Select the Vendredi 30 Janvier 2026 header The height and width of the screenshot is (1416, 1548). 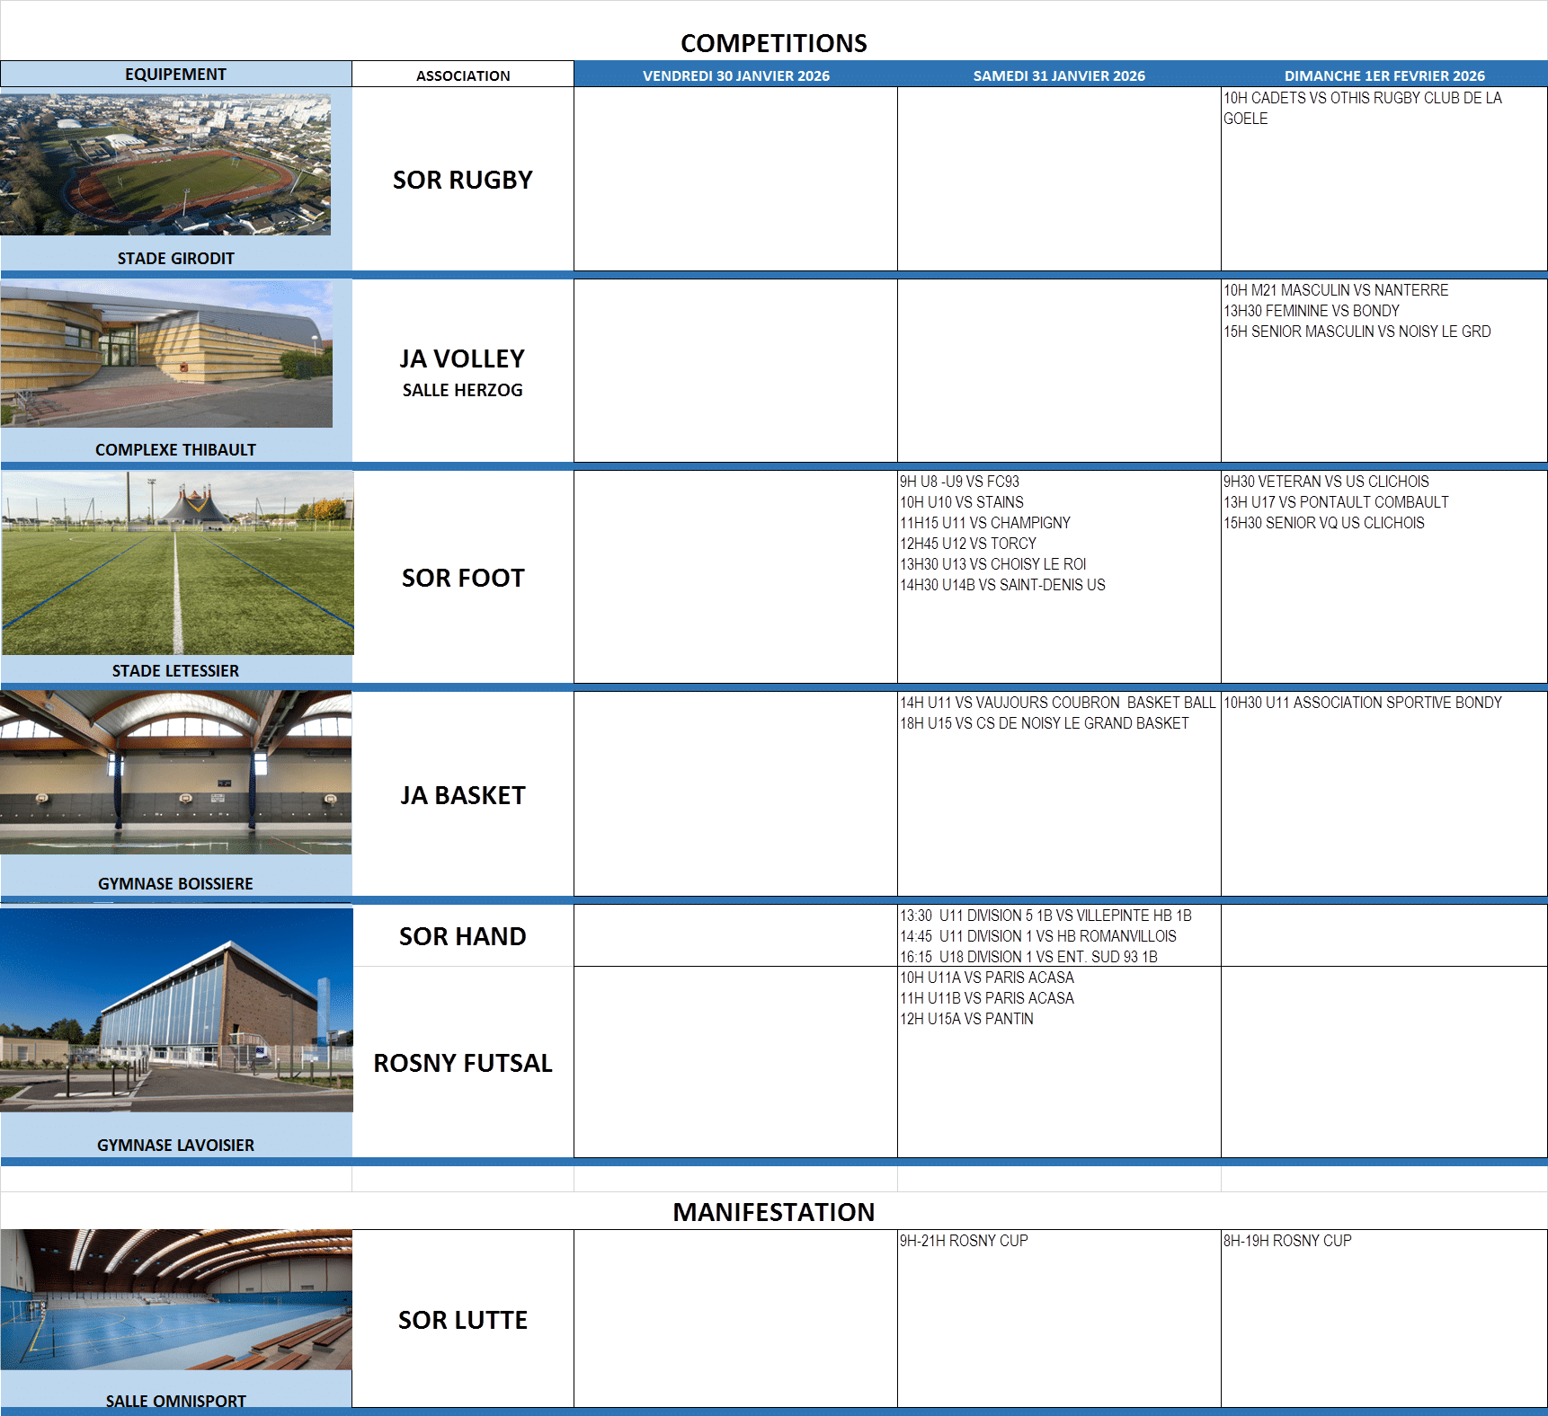(735, 75)
